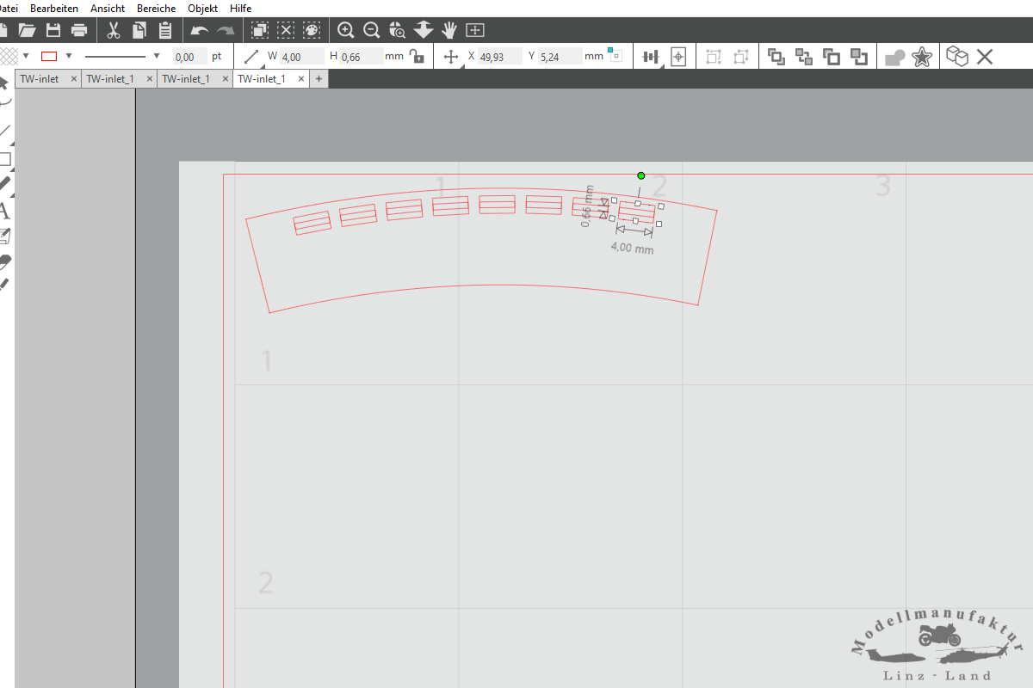The width and height of the screenshot is (1033, 688).
Task: Select the Pan hand tool
Action: (448, 30)
